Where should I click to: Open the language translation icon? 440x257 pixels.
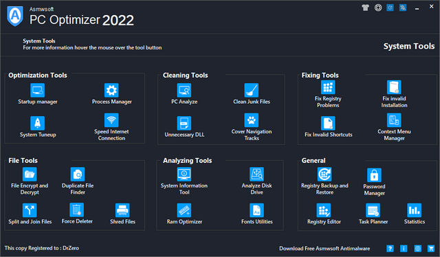click(x=403, y=8)
